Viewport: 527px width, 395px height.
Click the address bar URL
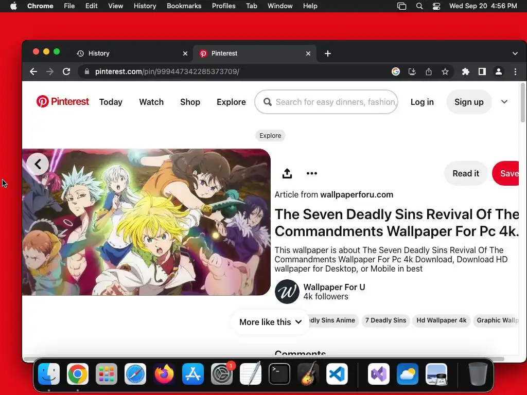click(167, 71)
